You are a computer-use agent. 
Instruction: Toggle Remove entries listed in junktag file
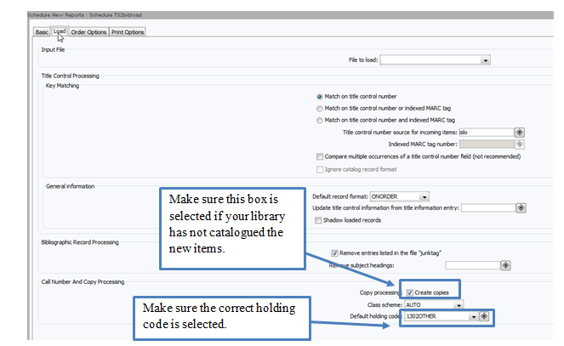click(334, 253)
